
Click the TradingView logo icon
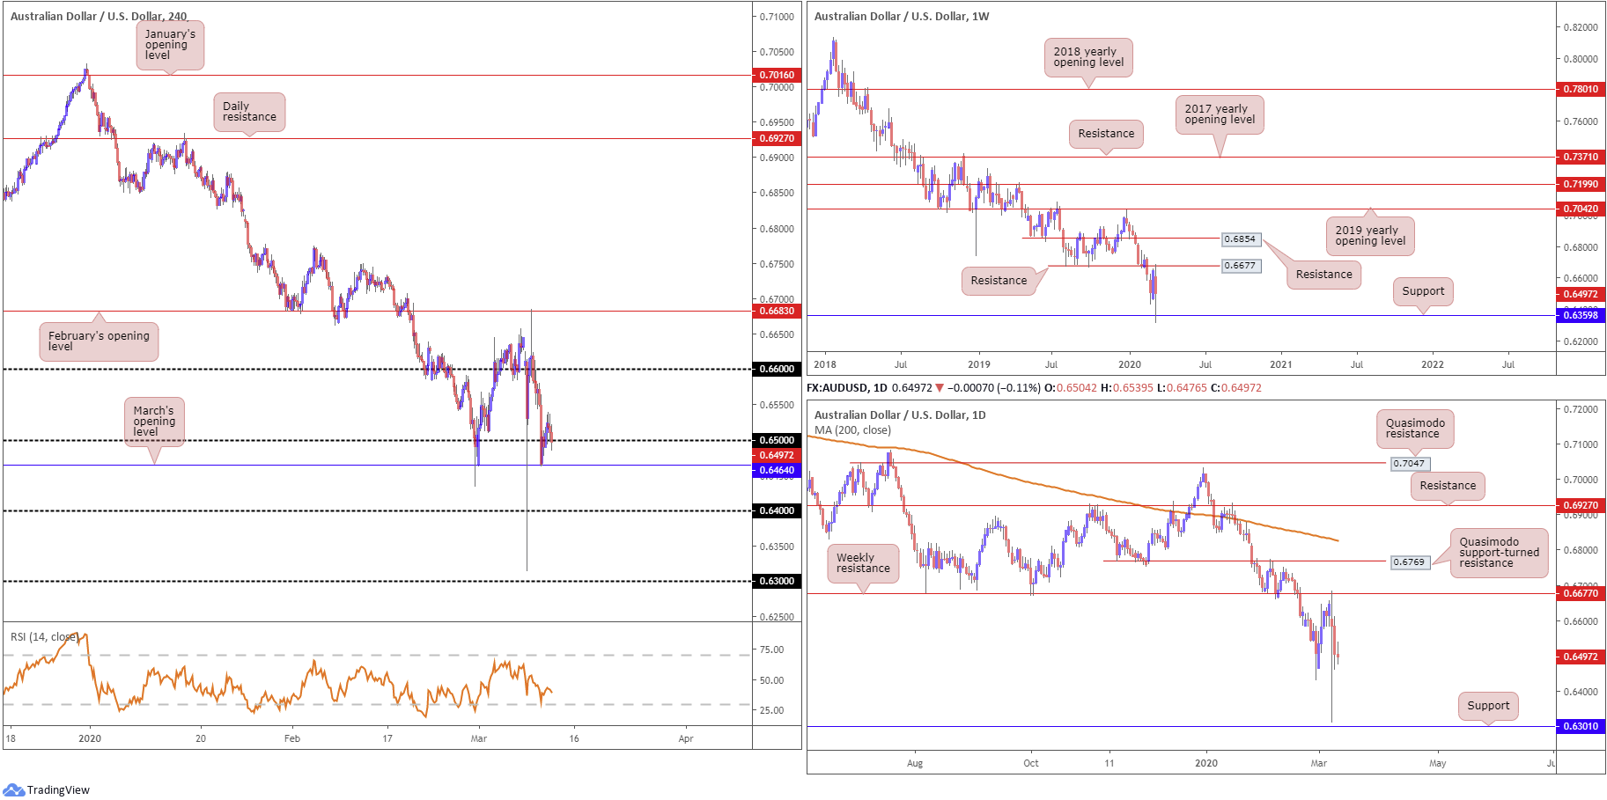point(13,789)
